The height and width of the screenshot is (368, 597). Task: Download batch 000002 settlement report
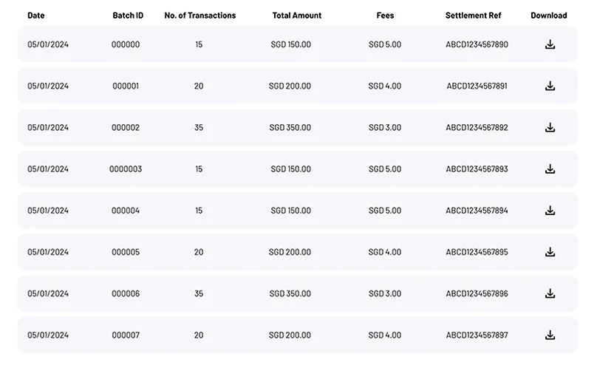click(550, 128)
